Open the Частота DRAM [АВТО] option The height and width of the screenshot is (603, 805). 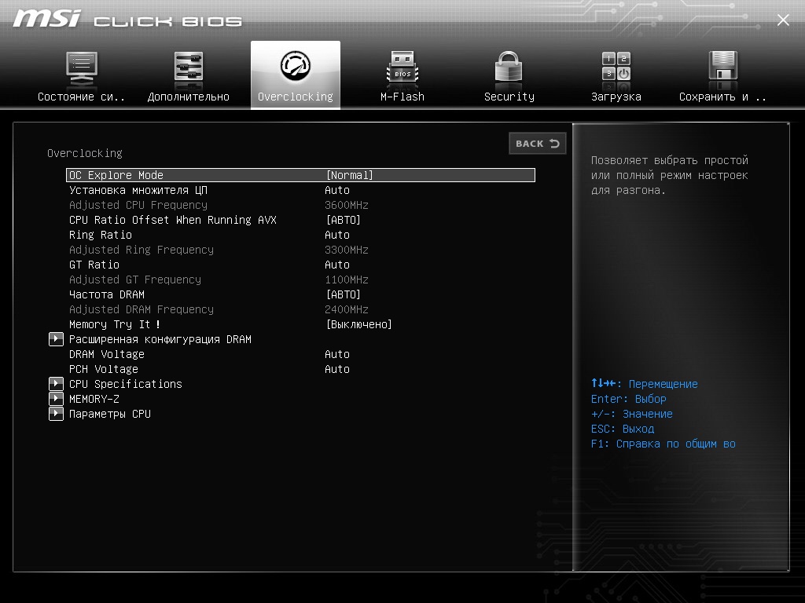click(301, 294)
